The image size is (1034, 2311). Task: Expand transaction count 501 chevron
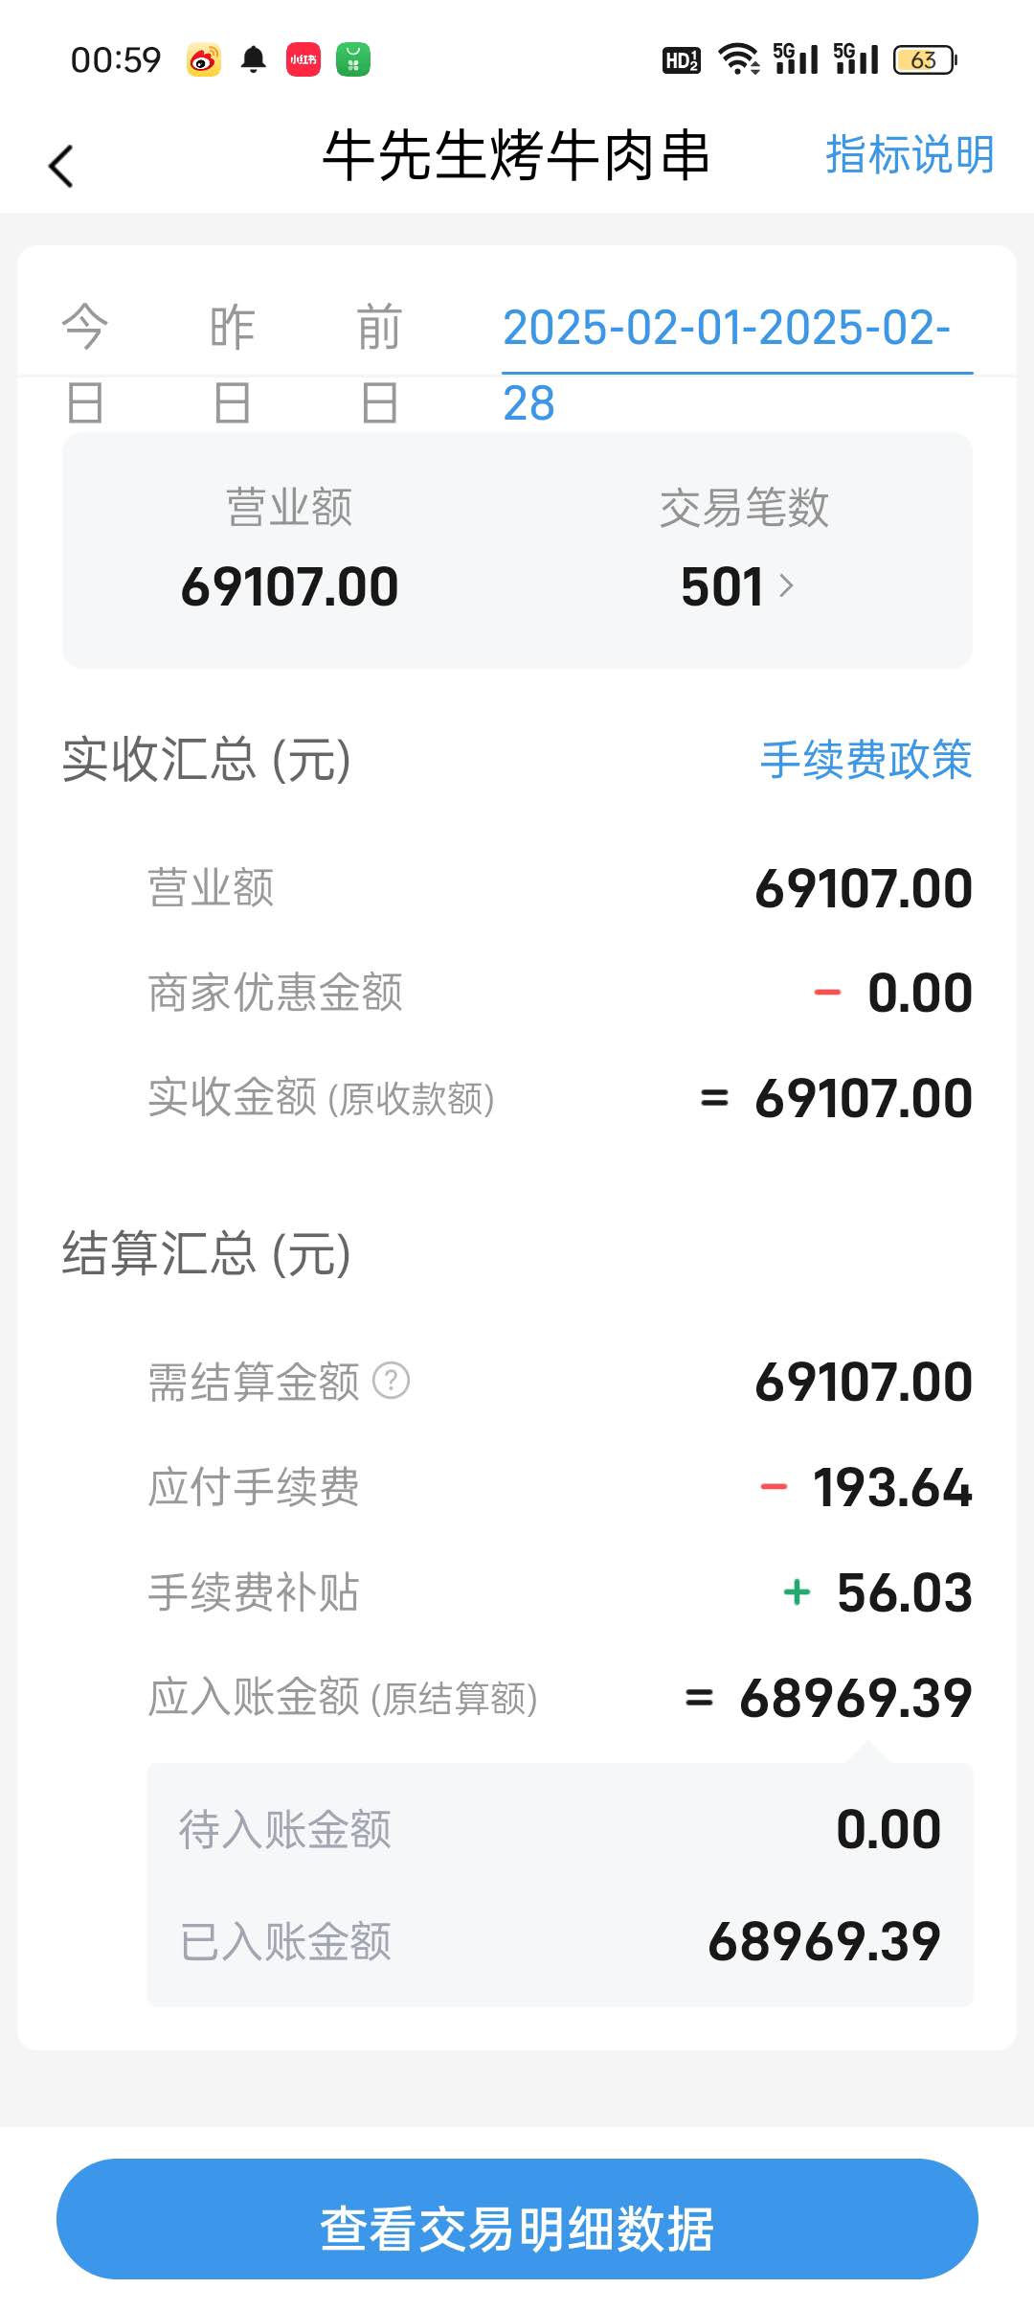coord(786,585)
